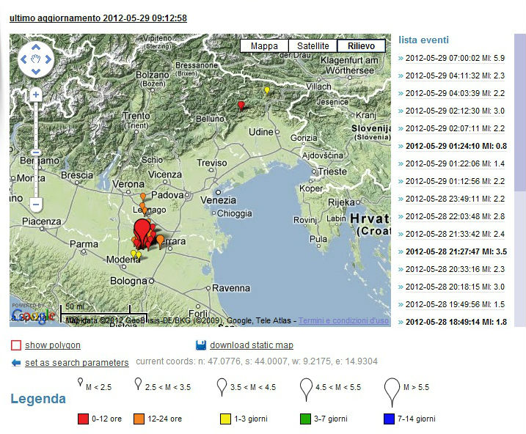Click the orange 12-24 ore swatch

coord(139,419)
